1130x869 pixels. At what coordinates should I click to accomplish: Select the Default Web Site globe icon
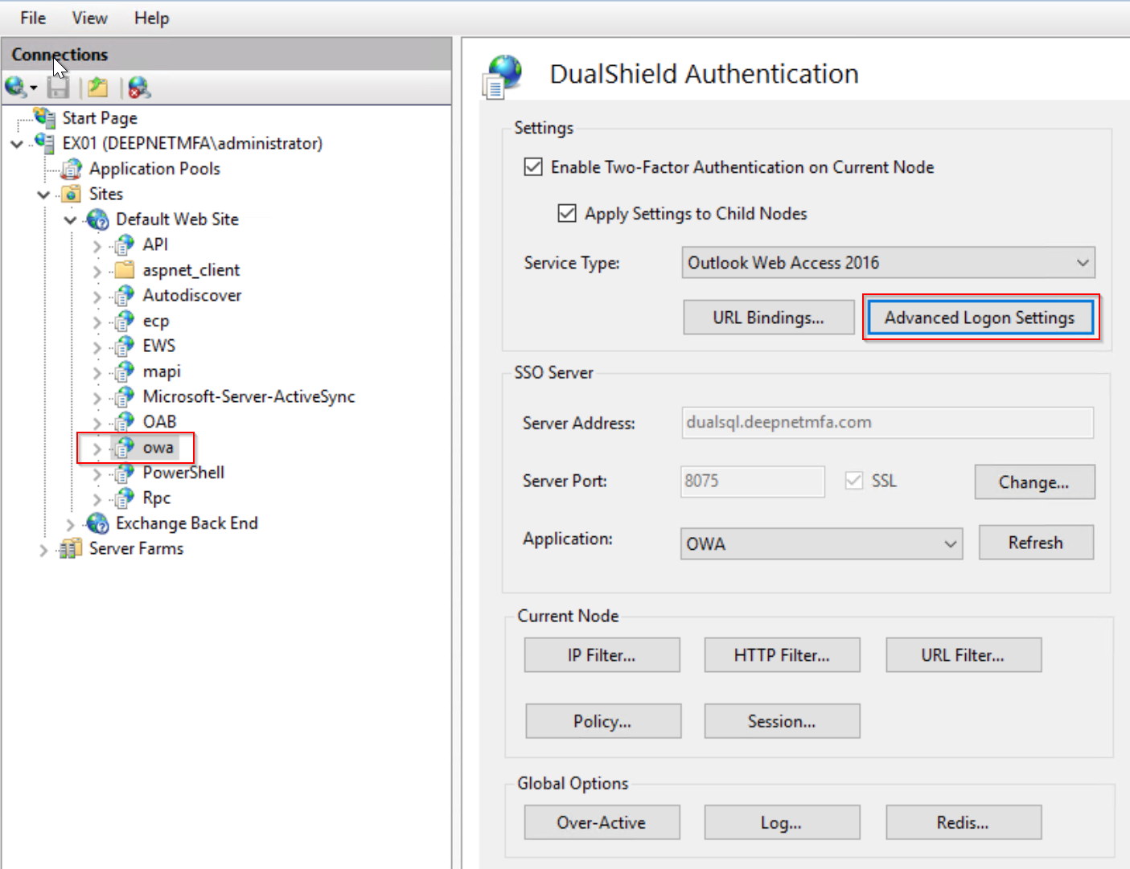click(x=98, y=219)
